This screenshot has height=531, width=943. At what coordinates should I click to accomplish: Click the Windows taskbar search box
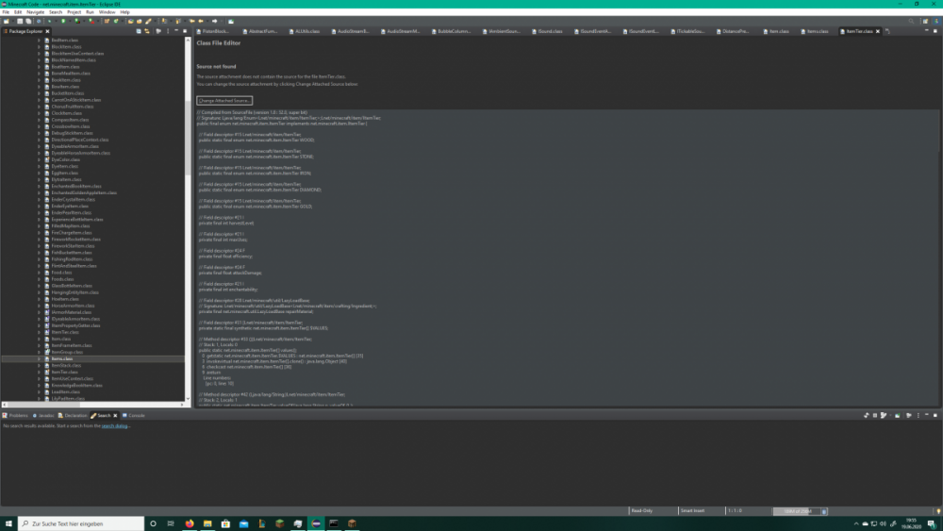[80, 523]
